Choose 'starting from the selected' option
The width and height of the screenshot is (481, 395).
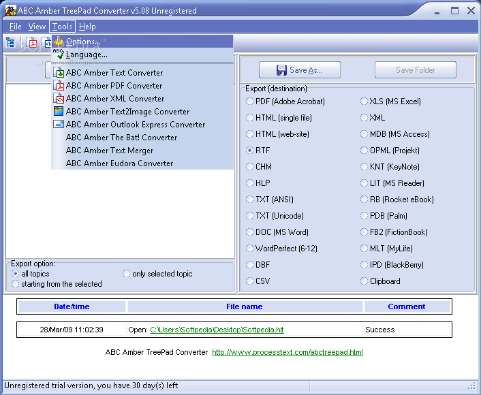[57, 284]
